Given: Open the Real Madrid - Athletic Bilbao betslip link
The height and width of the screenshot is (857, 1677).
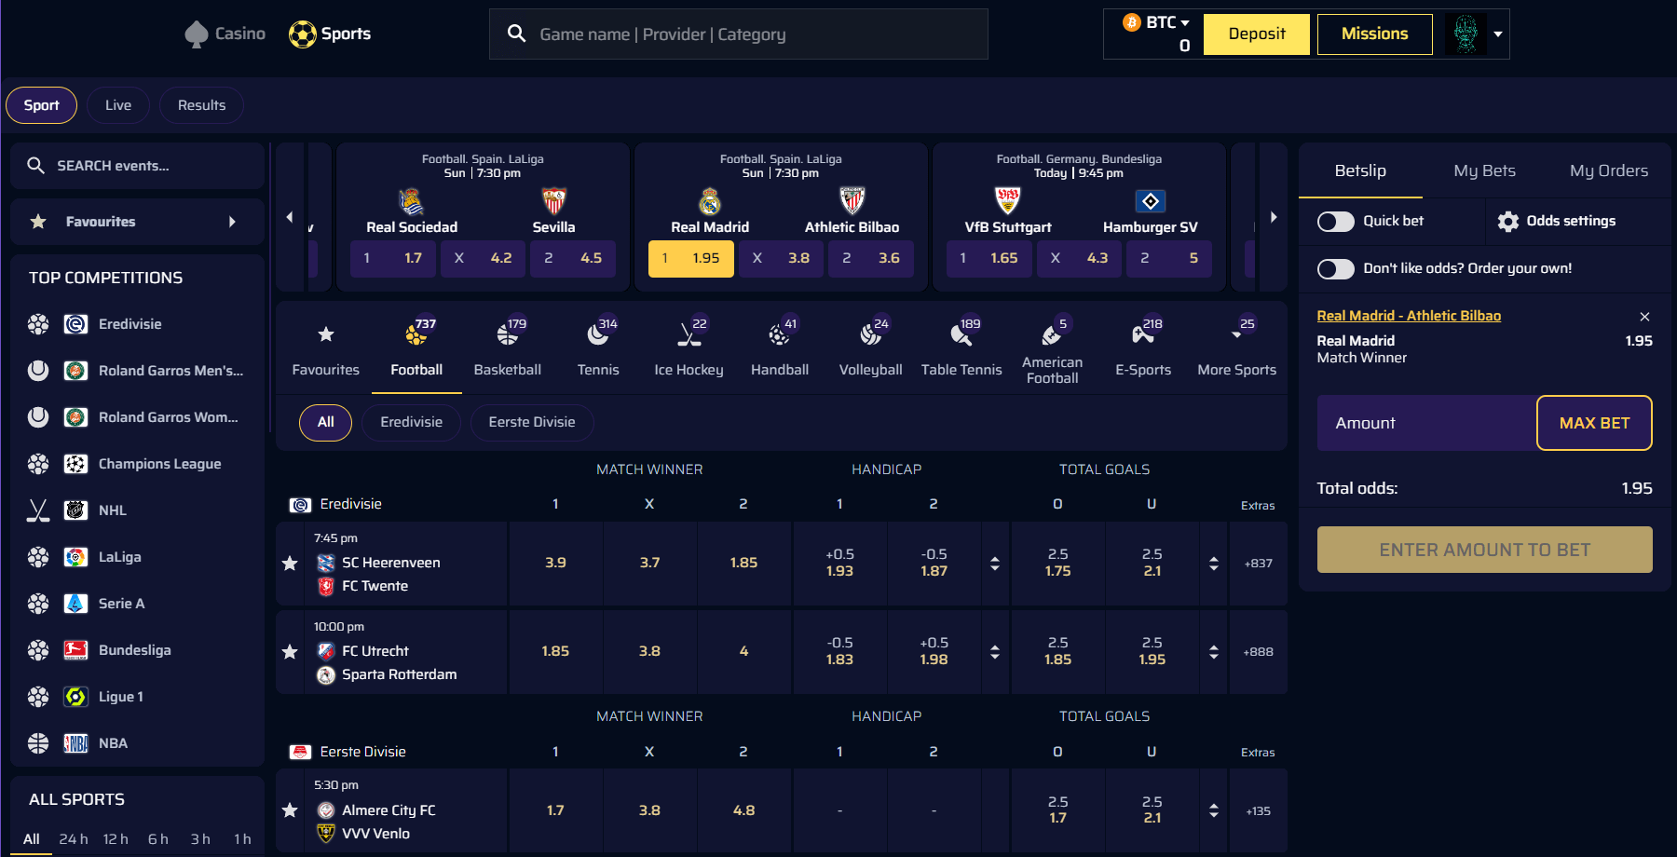Looking at the screenshot, I should tap(1408, 315).
